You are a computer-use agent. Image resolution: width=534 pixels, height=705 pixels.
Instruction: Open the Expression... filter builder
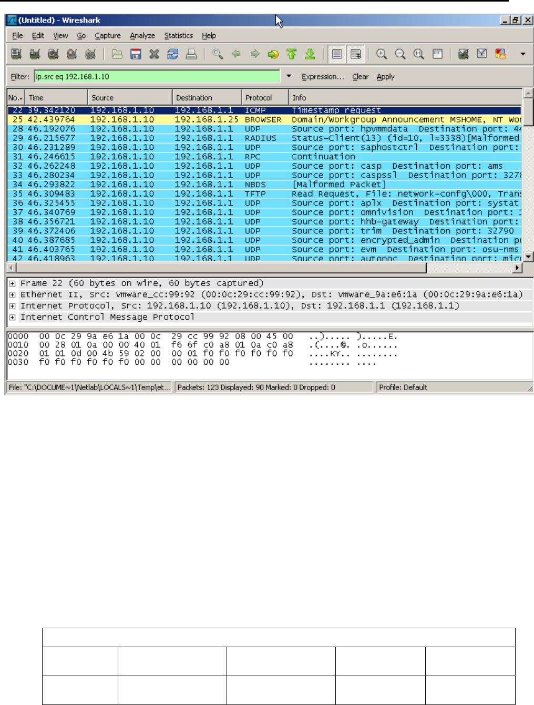point(323,76)
